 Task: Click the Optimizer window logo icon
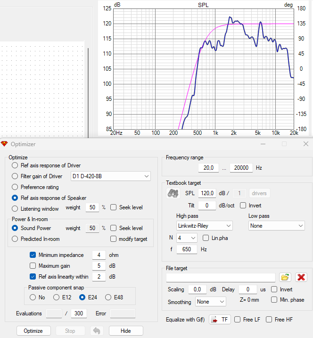tap(4, 144)
